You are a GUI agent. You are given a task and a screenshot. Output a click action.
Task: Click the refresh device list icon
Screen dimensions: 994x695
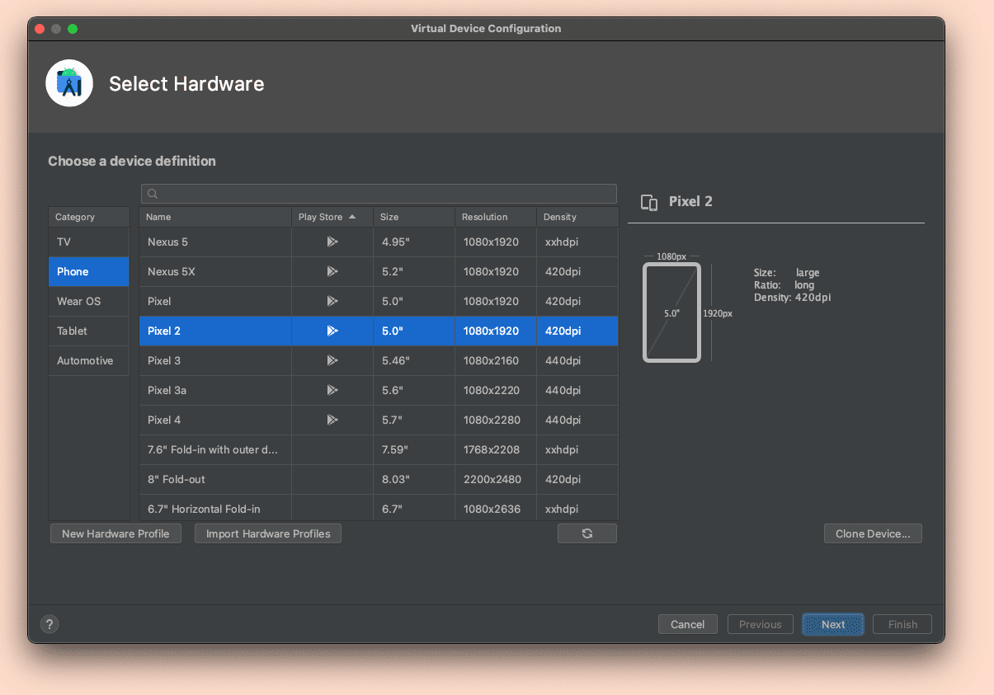[x=587, y=533]
